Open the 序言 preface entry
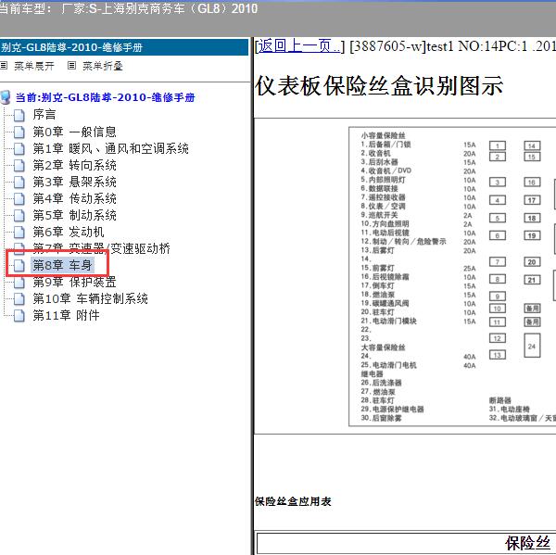 (44, 115)
